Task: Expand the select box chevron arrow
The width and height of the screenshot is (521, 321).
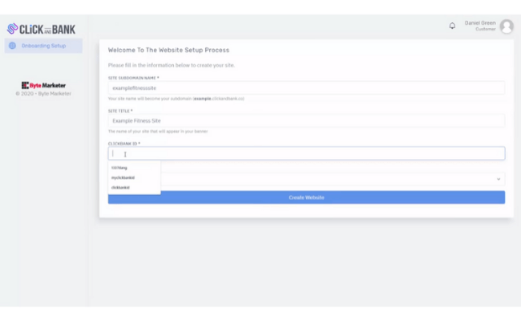Action: point(499,179)
